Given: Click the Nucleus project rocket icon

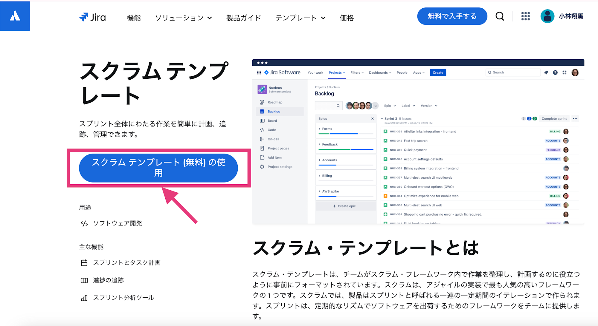Looking at the screenshot, I should pos(262,89).
